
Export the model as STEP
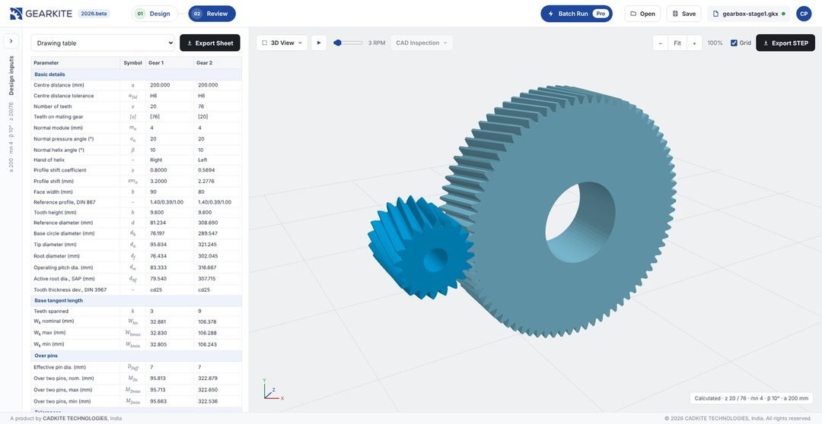[785, 43]
